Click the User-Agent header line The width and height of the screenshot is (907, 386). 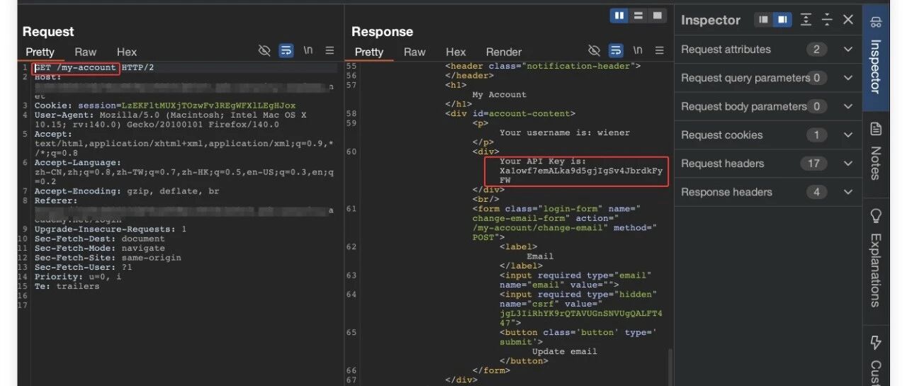(x=170, y=120)
